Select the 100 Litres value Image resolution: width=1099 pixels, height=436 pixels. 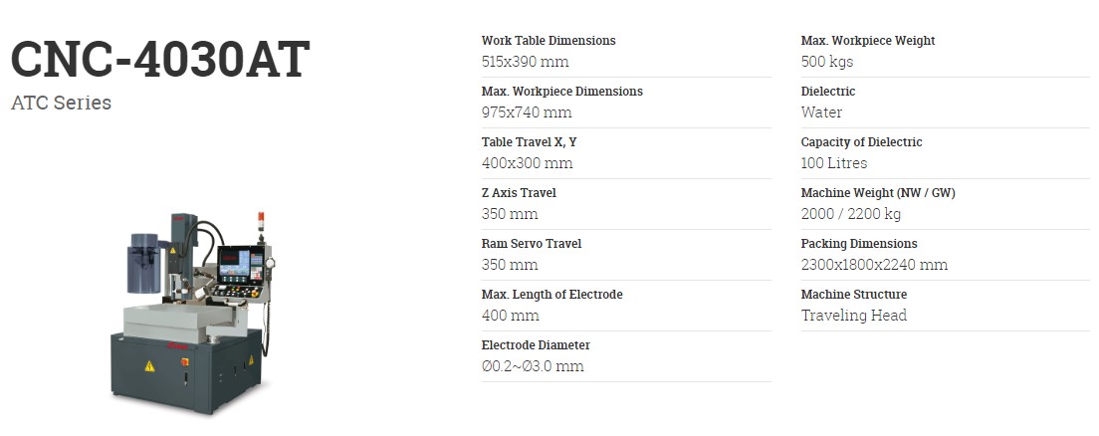coord(834,163)
